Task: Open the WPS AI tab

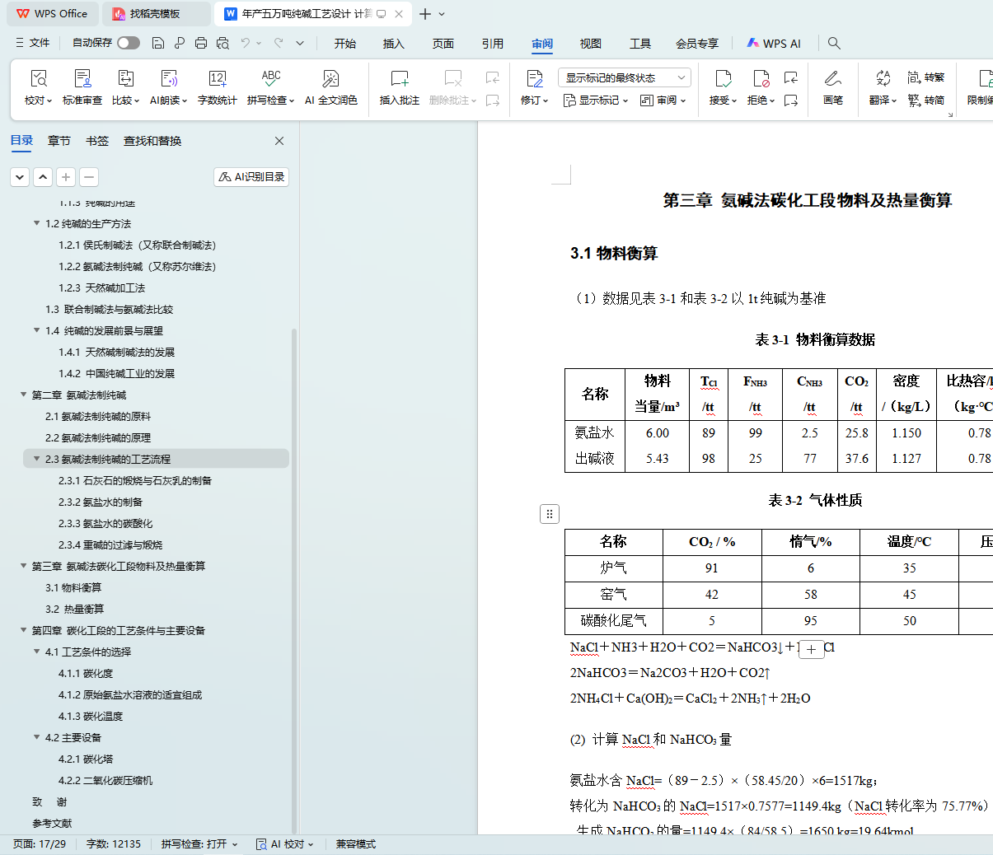Action: click(x=774, y=43)
